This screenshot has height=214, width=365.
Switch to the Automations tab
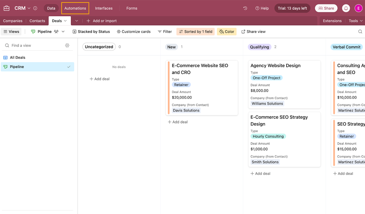75,8
